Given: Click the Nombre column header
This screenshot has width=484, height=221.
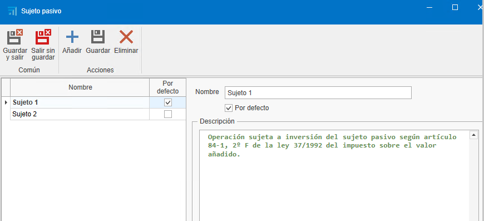Looking at the screenshot, I should (80, 87).
